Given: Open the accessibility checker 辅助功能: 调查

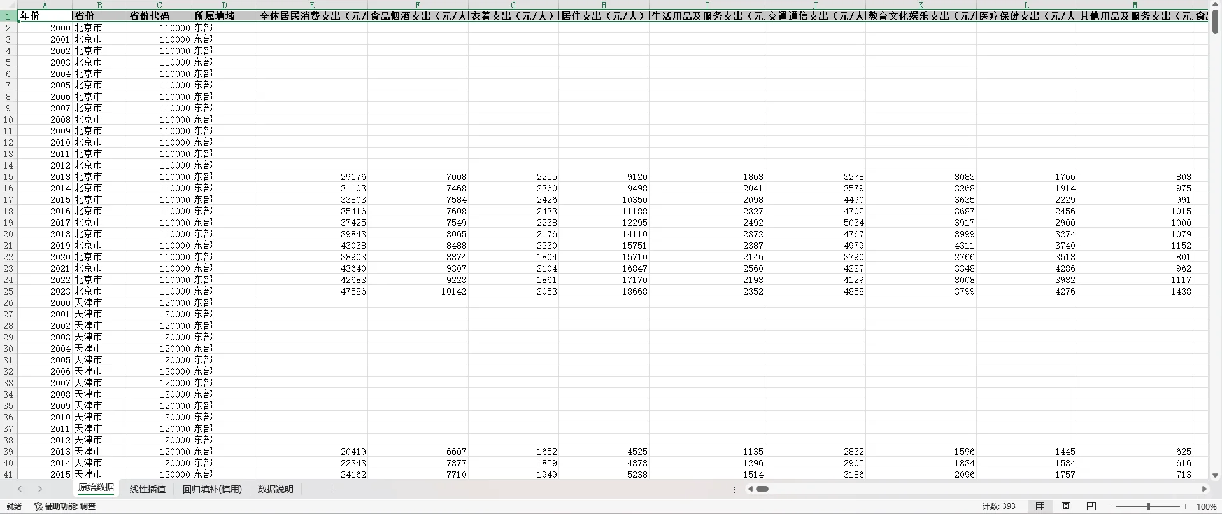Looking at the screenshot, I should tap(65, 506).
